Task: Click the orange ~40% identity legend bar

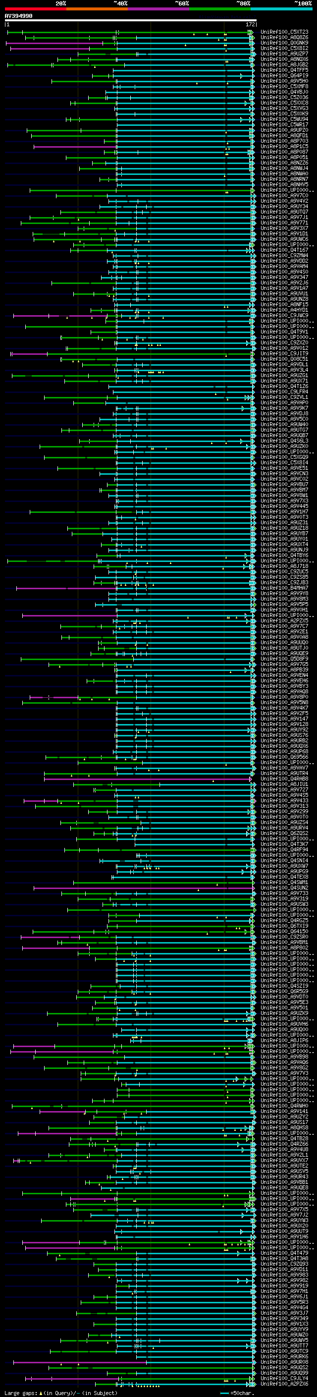Action: click(97, 9)
